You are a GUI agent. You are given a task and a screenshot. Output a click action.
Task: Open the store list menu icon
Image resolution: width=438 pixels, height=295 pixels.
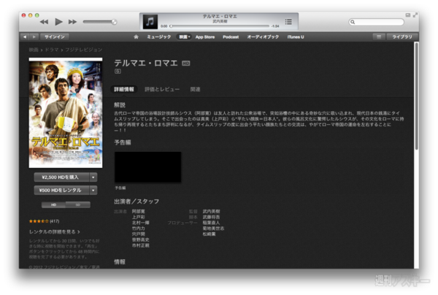379,37
